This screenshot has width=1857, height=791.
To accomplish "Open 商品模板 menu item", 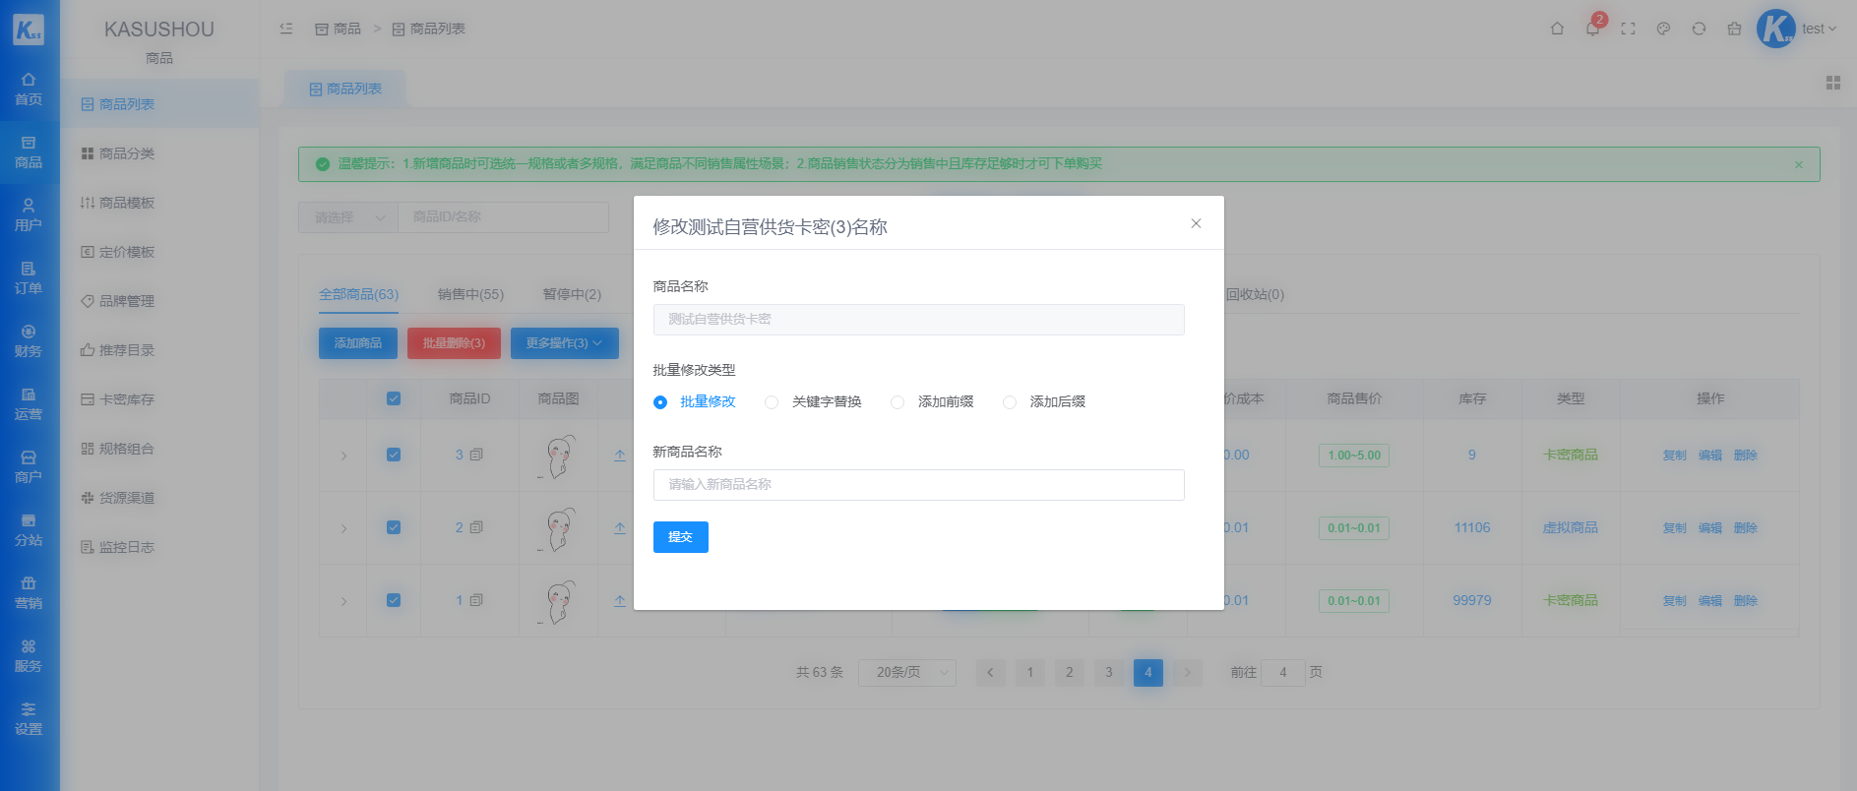I will (x=159, y=203).
